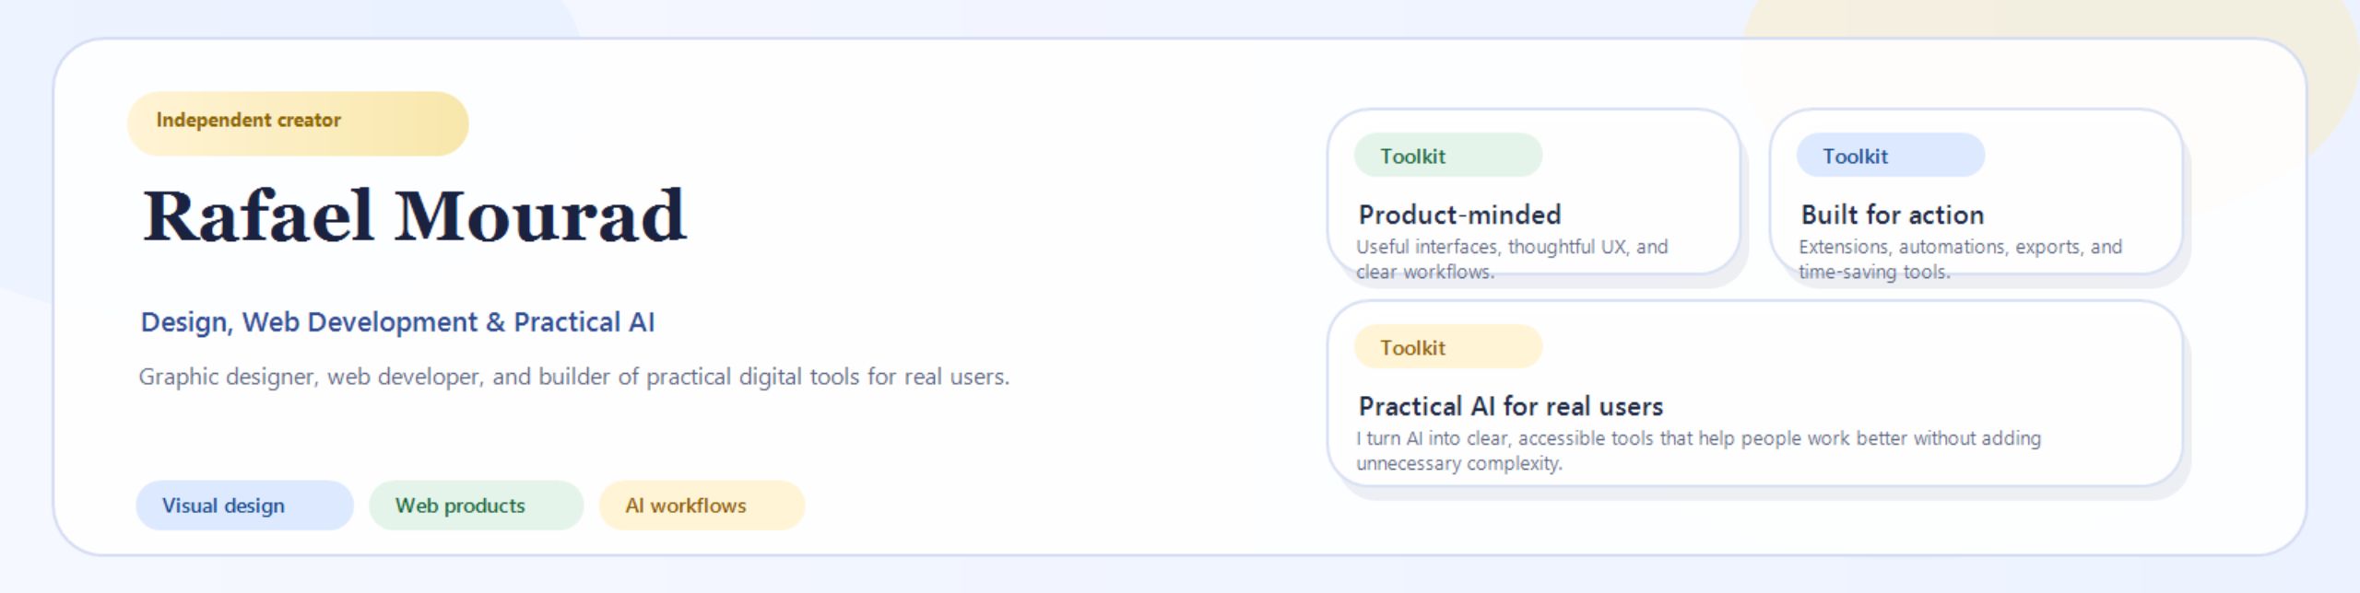Choose the Web products tag pill
Screen dimensions: 2360x593
[476, 506]
